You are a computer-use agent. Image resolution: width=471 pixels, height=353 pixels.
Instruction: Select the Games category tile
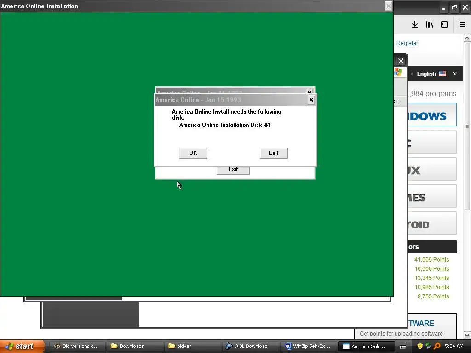[432, 196]
